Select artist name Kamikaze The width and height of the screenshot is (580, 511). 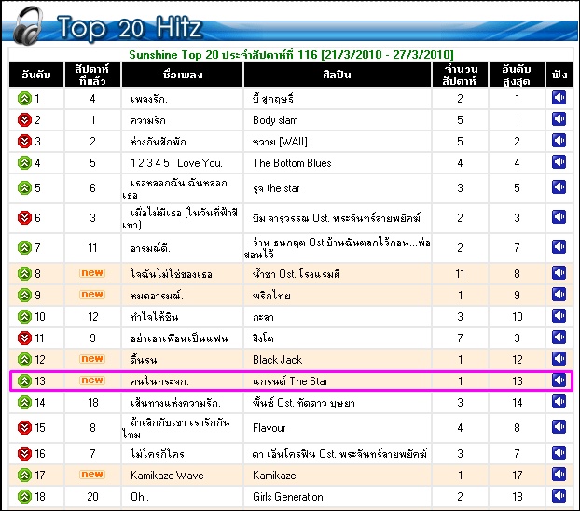(x=274, y=476)
